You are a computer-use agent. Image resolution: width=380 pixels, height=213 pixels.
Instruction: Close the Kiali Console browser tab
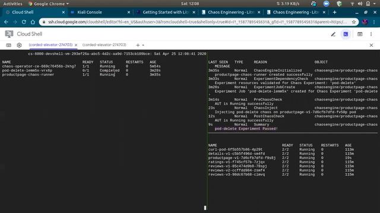[129, 12]
